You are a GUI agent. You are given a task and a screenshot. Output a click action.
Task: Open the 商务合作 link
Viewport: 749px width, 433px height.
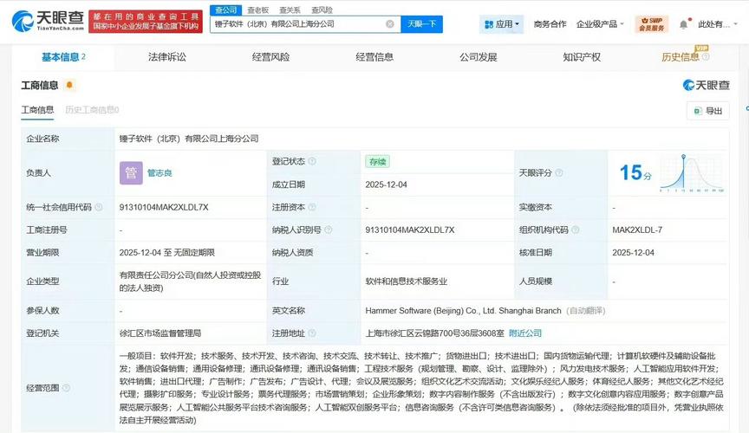coord(550,24)
